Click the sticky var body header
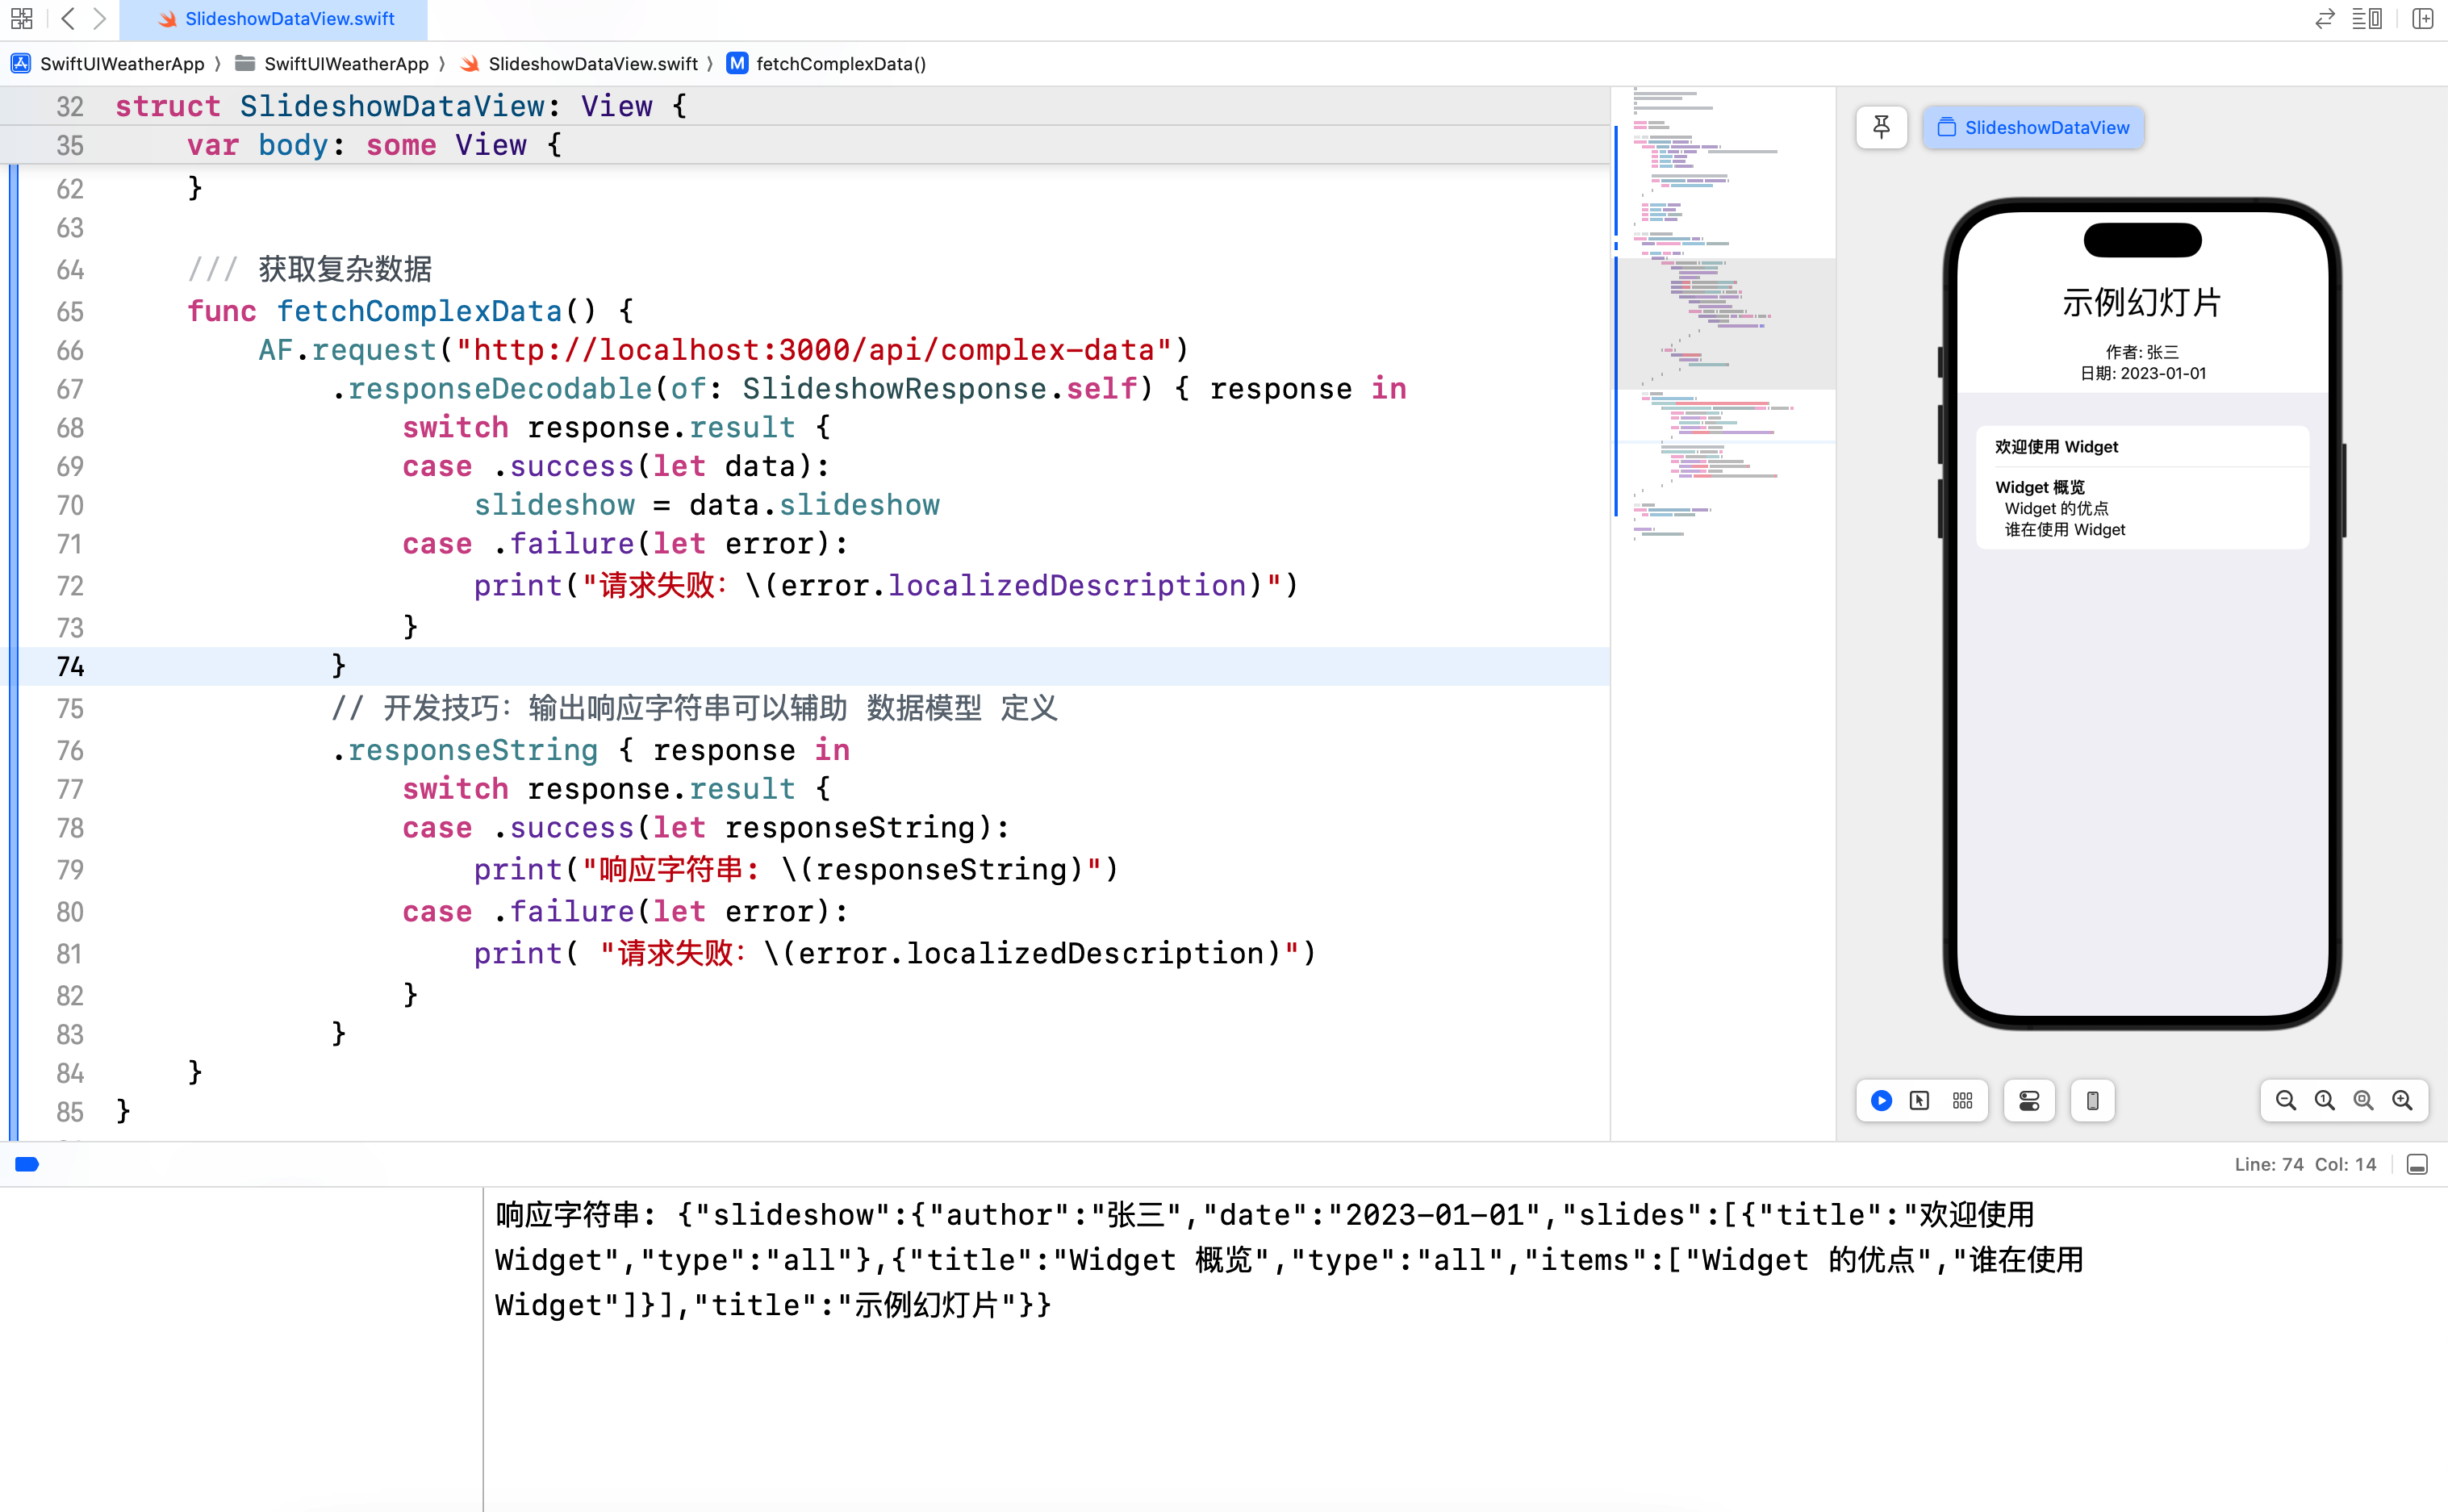Image resolution: width=2448 pixels, height=1512 pixels. point(805,145)
